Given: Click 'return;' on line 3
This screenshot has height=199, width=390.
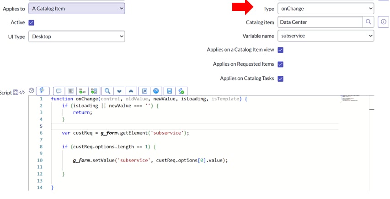Looking at the screenshot, I should point(83,113).
